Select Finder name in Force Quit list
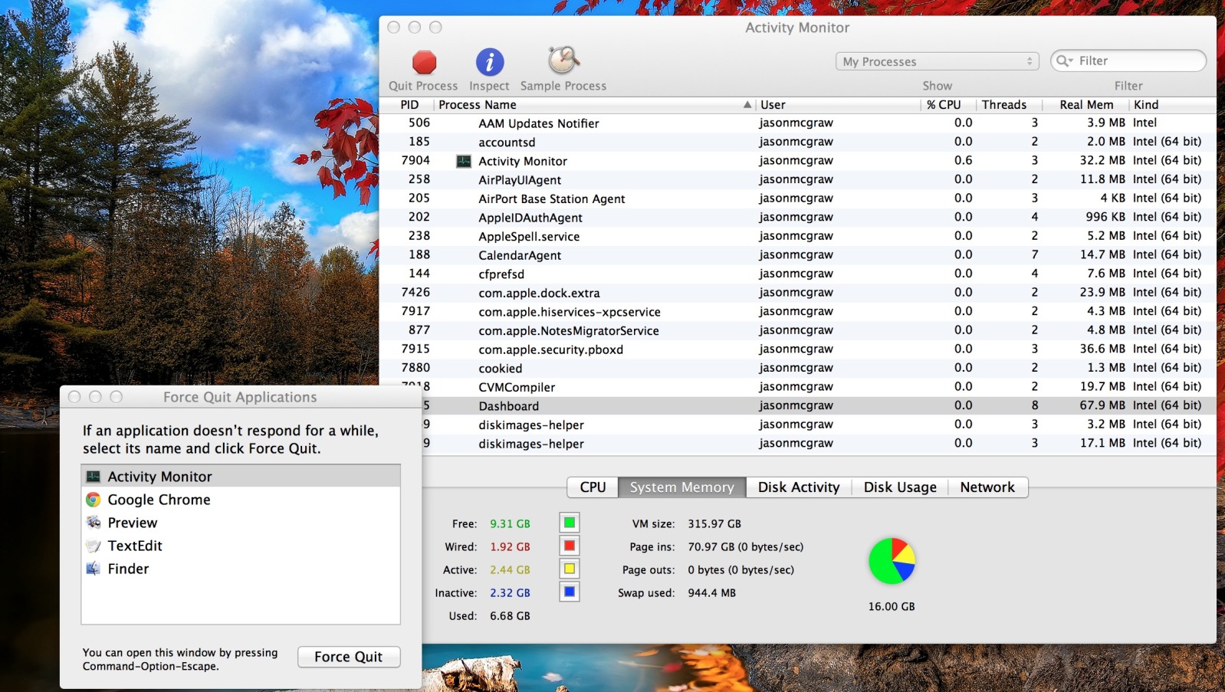The width and height of the screenshot is (1225, 692). tap(128, 569)
